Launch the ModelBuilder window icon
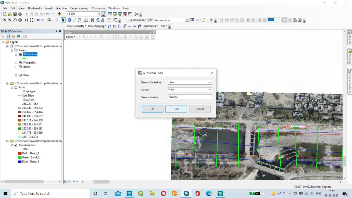This screenshot has height=198, width=352. tap(136, 14)
